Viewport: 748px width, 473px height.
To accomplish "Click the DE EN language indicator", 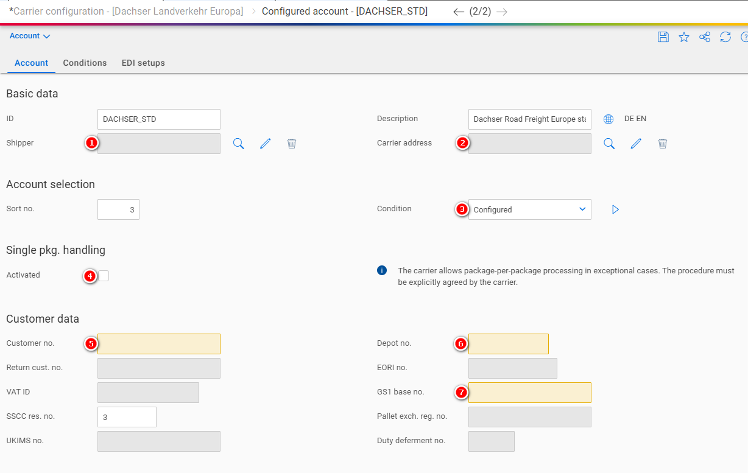I will (635, 119).
